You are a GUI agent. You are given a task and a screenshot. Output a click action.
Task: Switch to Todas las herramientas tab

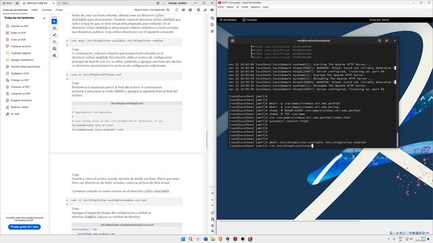15,10
